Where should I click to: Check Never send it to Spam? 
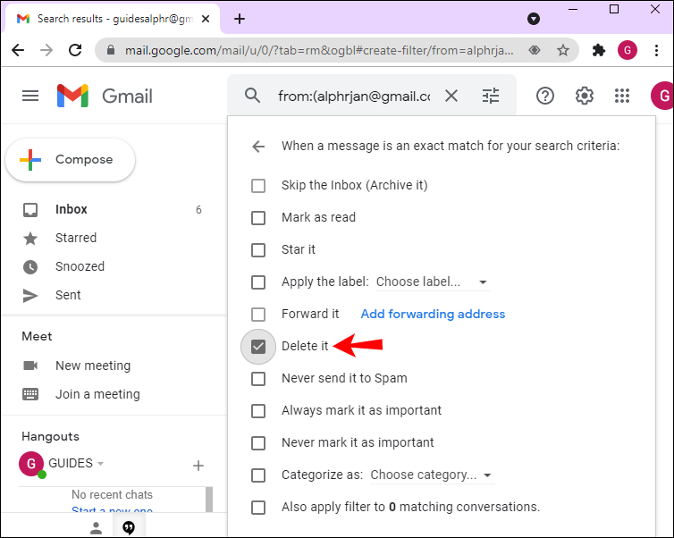258,379
